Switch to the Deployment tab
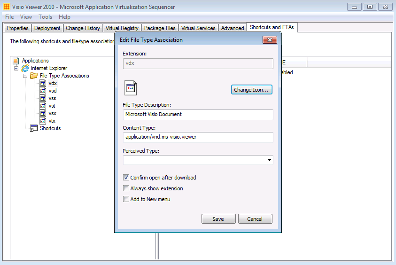The image size is (396, 265). [x=47, y=28]
